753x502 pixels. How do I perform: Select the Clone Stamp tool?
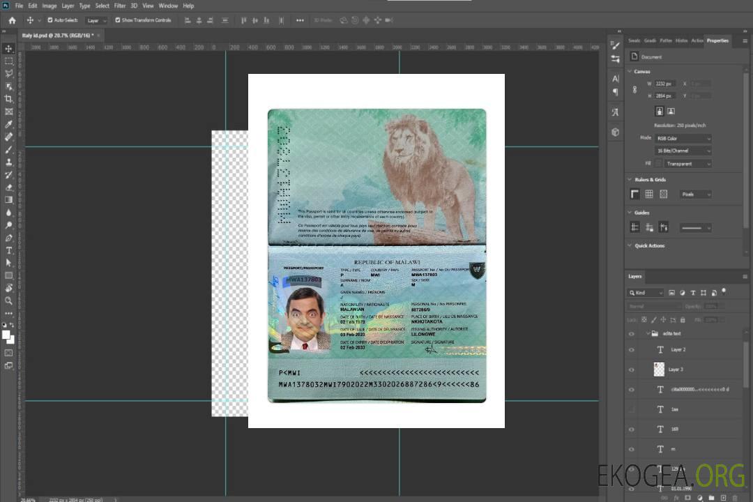8,162
